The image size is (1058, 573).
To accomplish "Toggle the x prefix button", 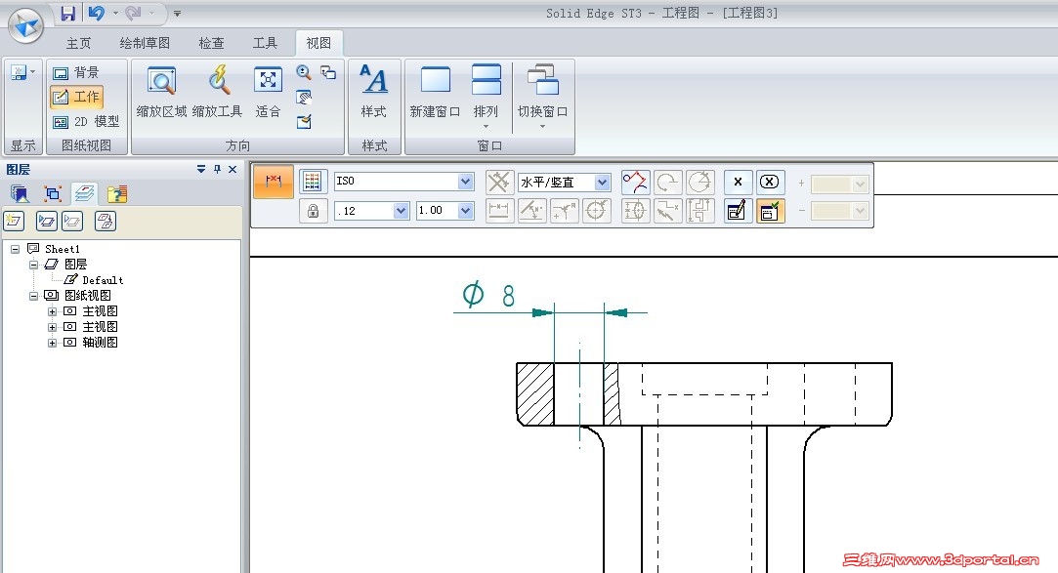I will coord(738,182).
